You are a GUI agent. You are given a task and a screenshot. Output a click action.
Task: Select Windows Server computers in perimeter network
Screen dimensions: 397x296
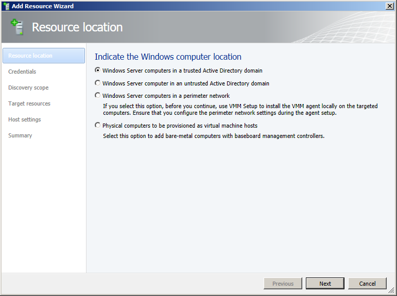click(x=98, y=95)
